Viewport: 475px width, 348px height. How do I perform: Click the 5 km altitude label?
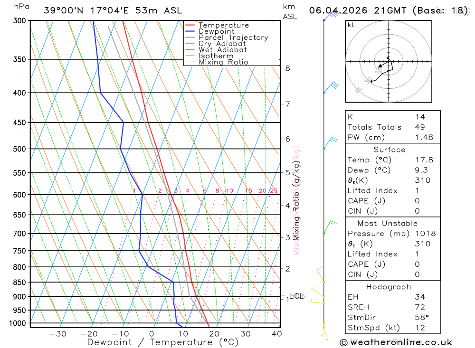coord(287,173)
